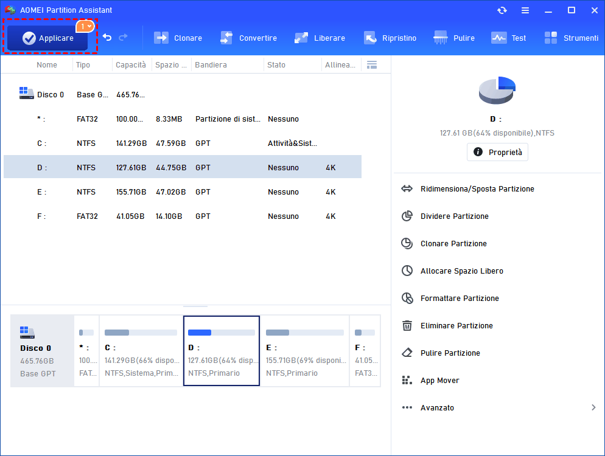Undo the last pending operation
Screen dimensions: 605x456
(x=107, y=38)
